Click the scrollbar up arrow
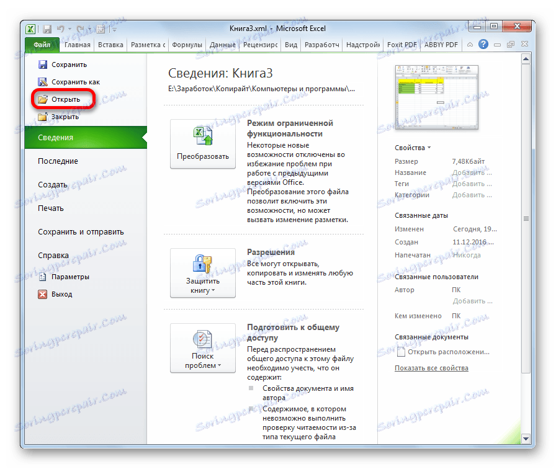This screenshot has width=556, height=469. (526, 59)
